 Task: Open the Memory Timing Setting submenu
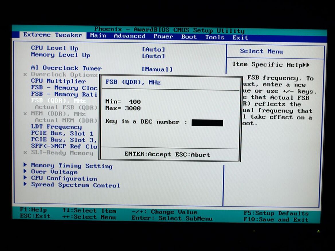click(x=72, y=166)
